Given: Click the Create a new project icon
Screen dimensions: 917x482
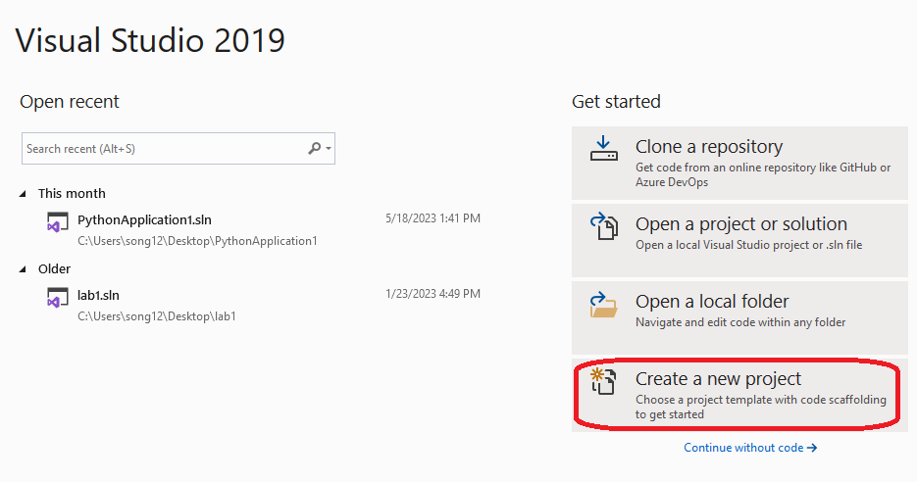Looking at the screenshot, I should (x=603, y=381).
